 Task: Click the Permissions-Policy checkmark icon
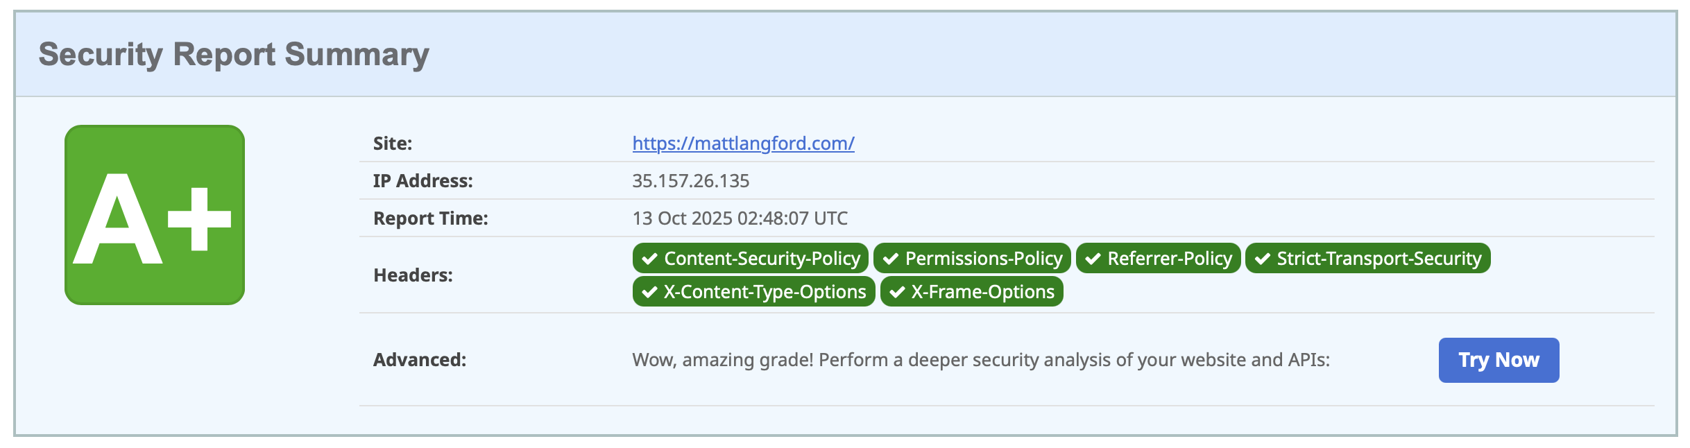[891, 259]
